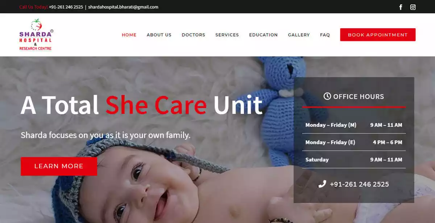
Task: Click the Saturday hours row
Action: coord(354,160)
